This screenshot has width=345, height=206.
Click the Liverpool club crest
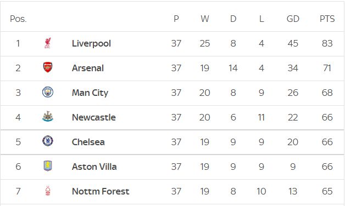(x=48, y=43)
